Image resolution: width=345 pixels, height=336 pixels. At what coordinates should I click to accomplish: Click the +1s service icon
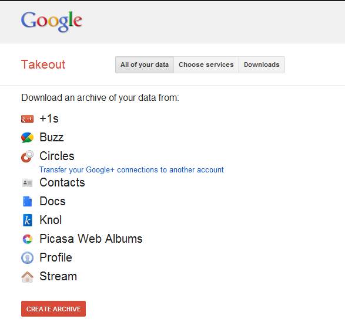tap(27, 119)
